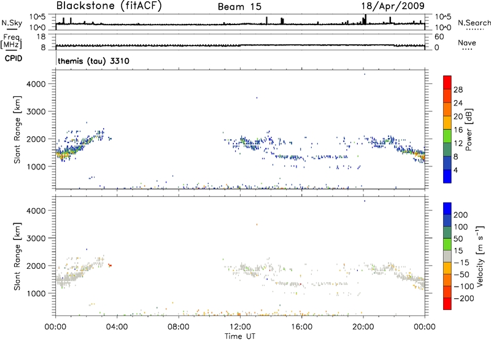
Task: Click the red velocity patch near 03:30 UT
Action: [x=110, y=265]
